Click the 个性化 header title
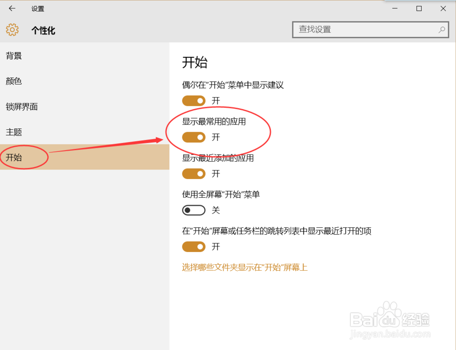The height and width of the screenshot is (350, 456). [x=43, y=31]
